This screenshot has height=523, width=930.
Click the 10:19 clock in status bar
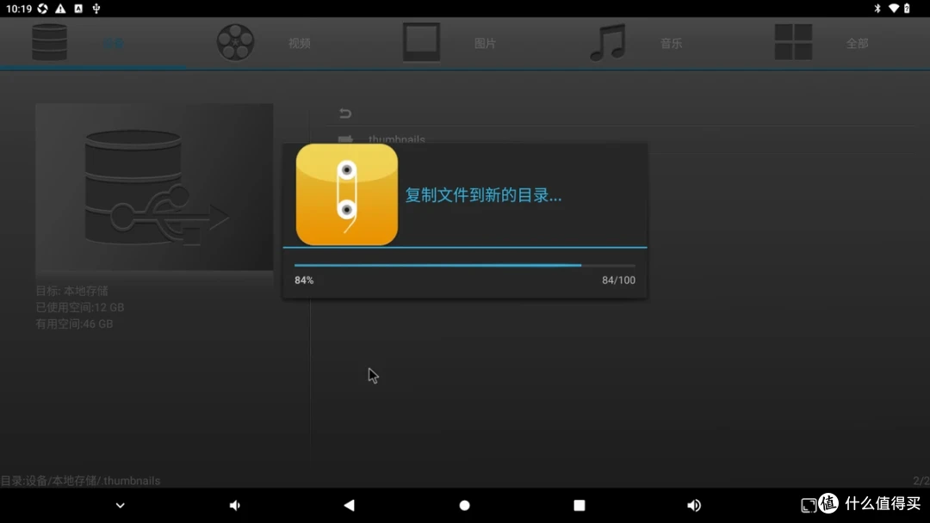pos(19,9)
